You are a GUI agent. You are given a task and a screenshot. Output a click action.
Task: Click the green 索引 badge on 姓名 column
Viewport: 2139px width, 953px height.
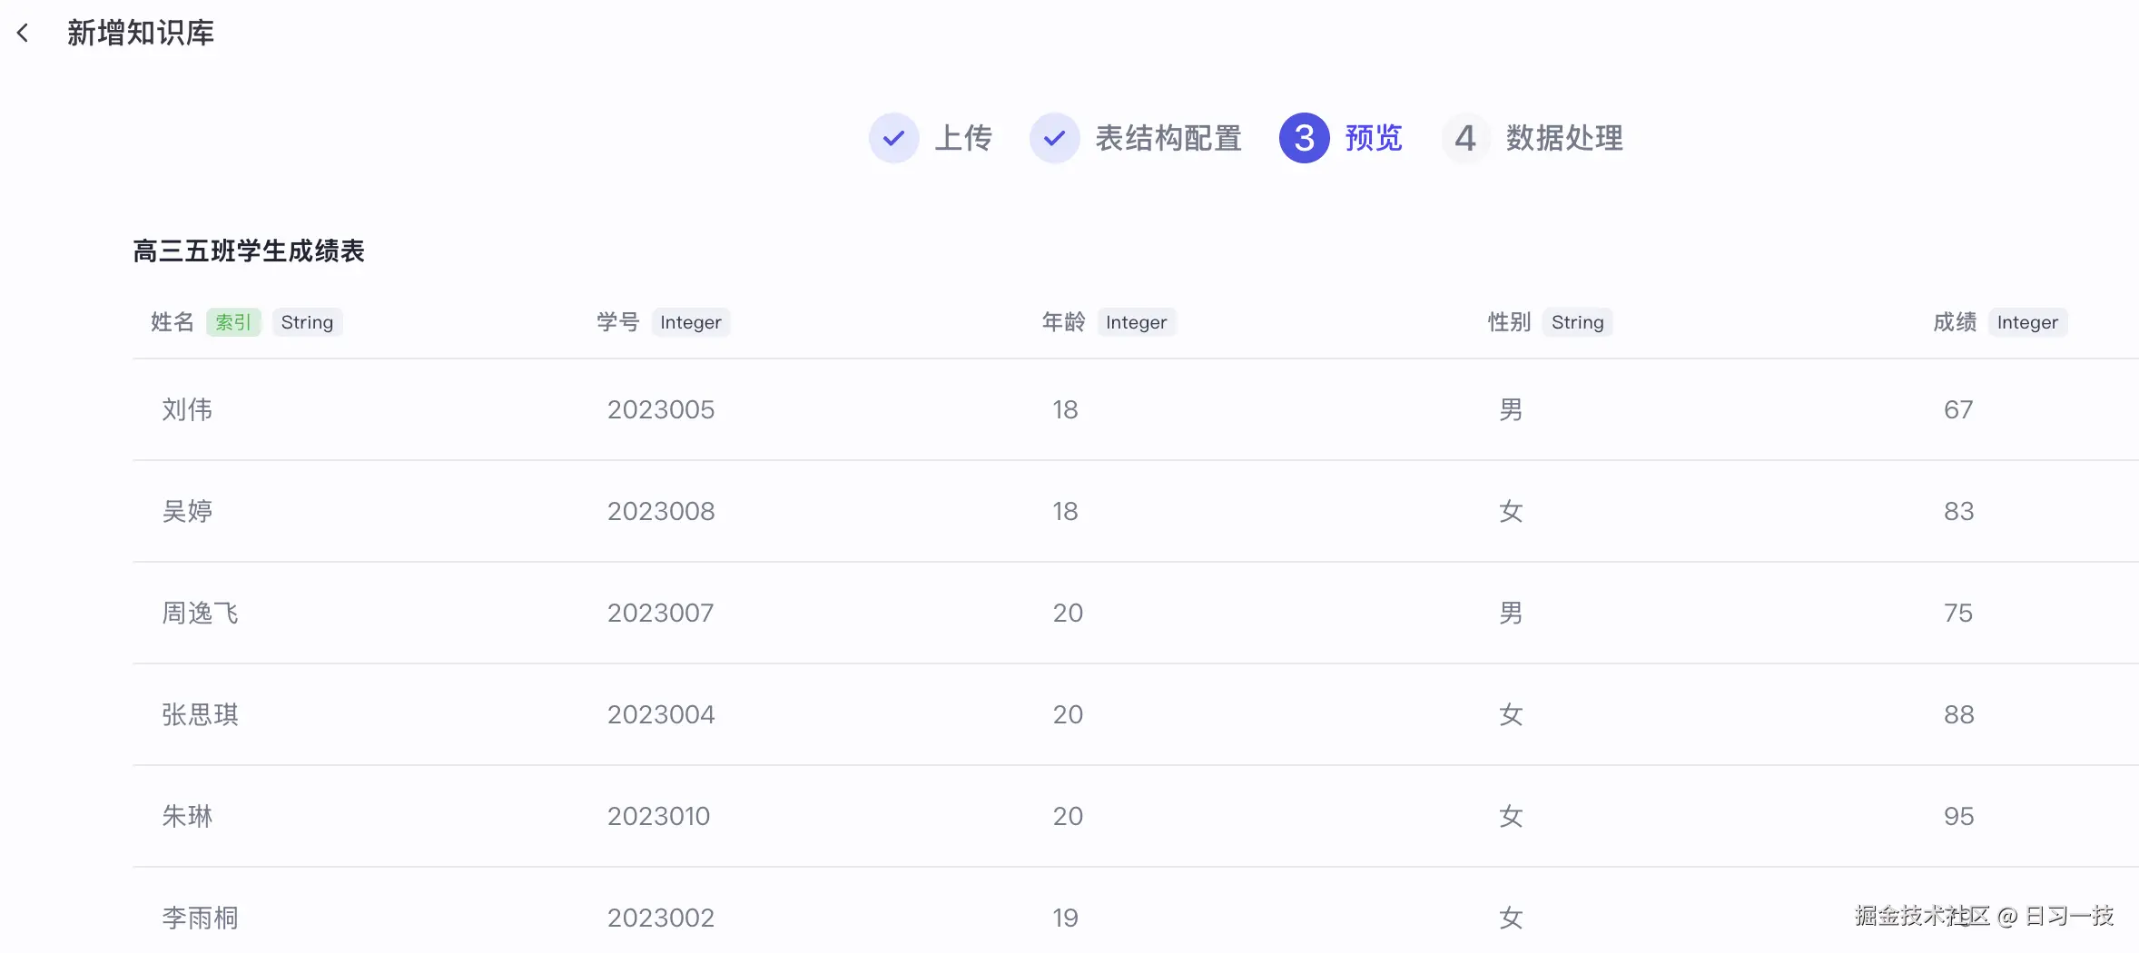pos(233,321)
